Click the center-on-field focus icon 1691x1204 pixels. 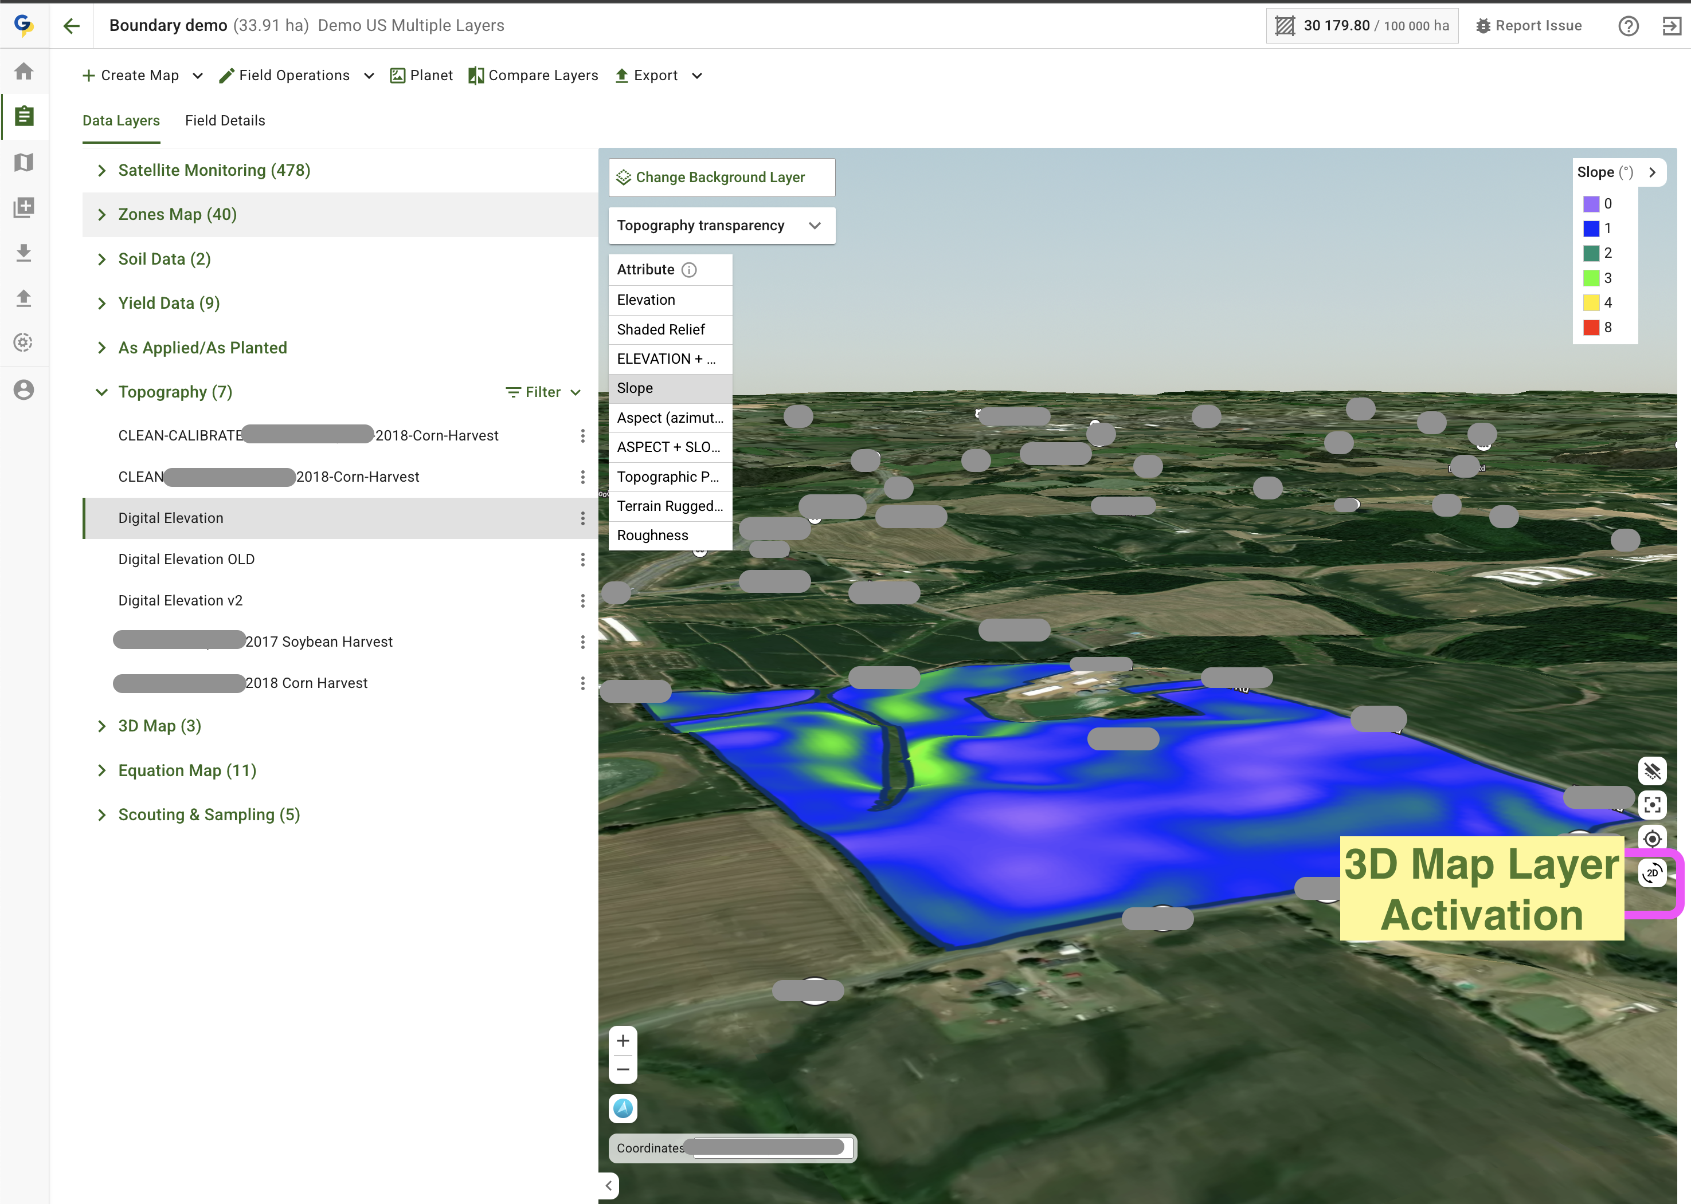[x=1651, y=805]
